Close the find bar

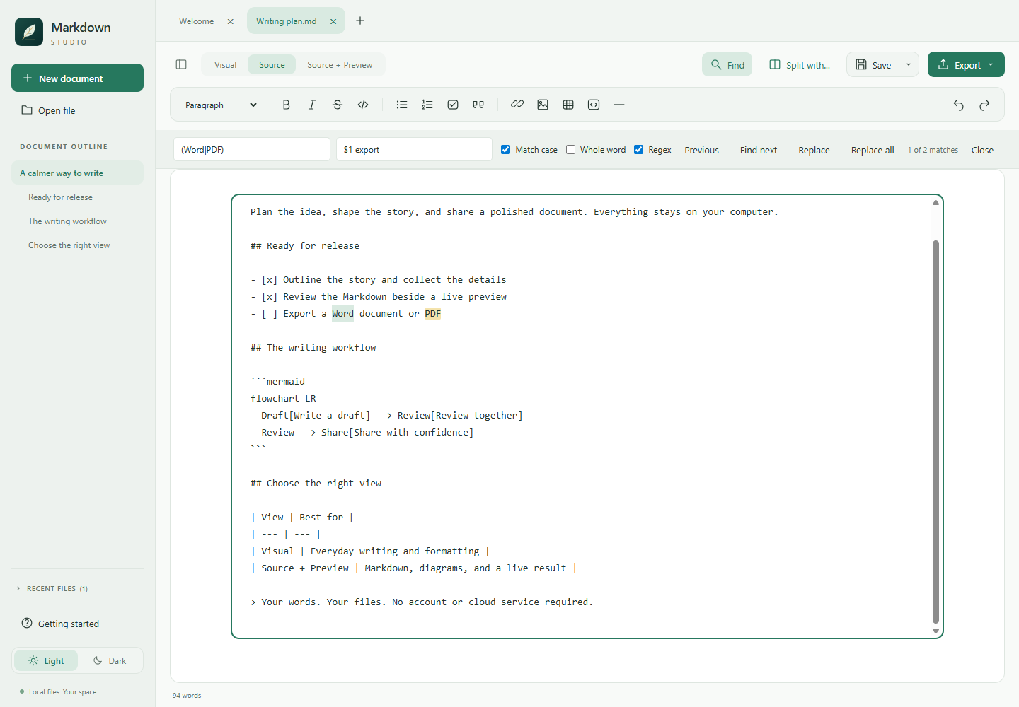[x=982, y=150]
